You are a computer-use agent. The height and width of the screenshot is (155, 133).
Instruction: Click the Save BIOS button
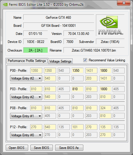[x=41, y=148]
